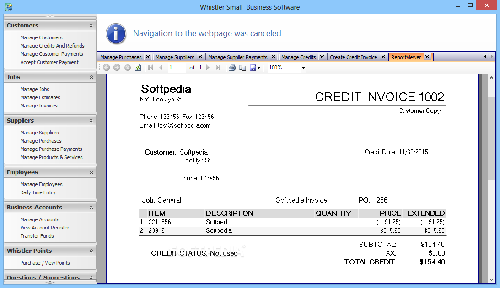Switch to the Manage Suppliers tab
This screenshot has height=288, width=500.
(175, 57)
